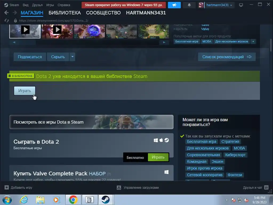Switch to the МАГАЗИН tab
The height and width of the screenshot is (205, 273).
pos(32,13)
